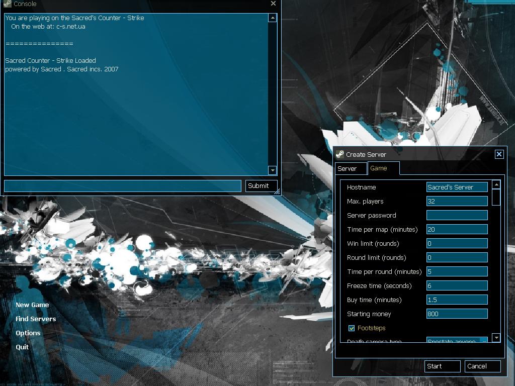
Task: Click Console scrollbar up arrow
Action: coord(272,18)
